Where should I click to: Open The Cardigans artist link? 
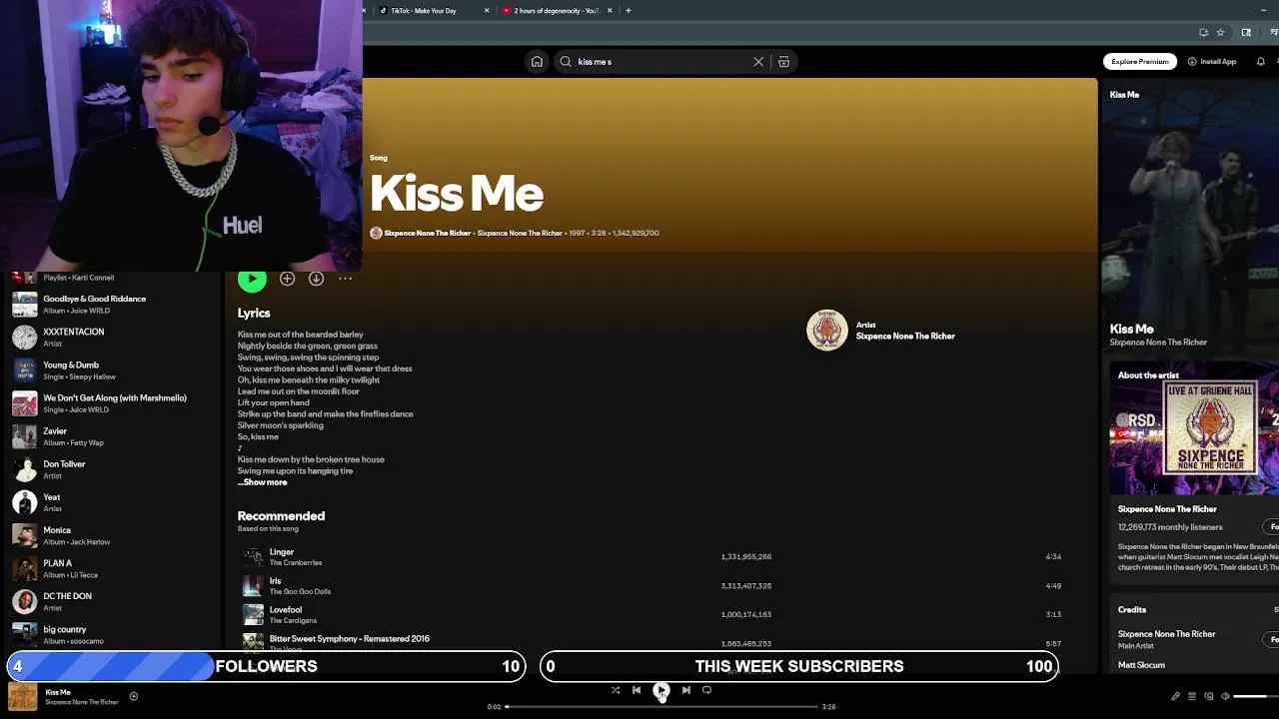point(293,621)
